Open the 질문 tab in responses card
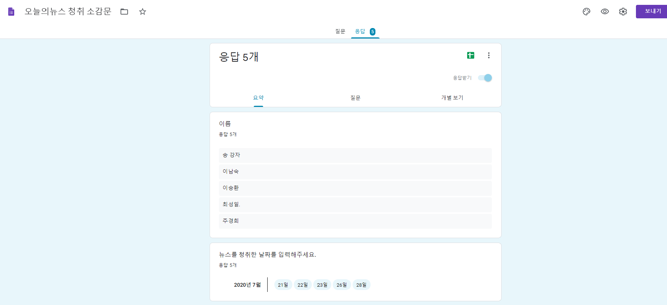 point(355,98)
